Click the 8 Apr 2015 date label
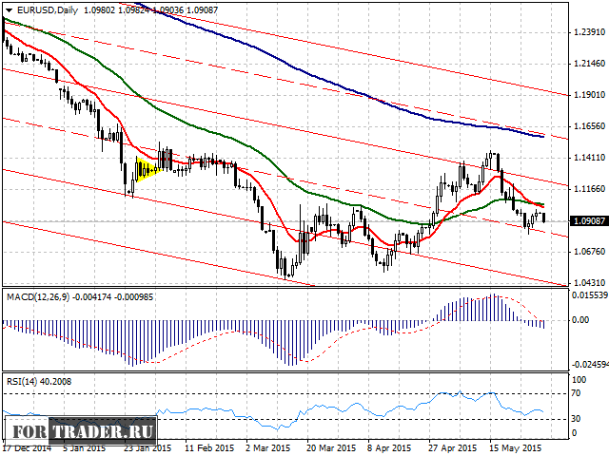Viewport: 609px width, 456px height. pyautogui.click(x=389, y=447)
